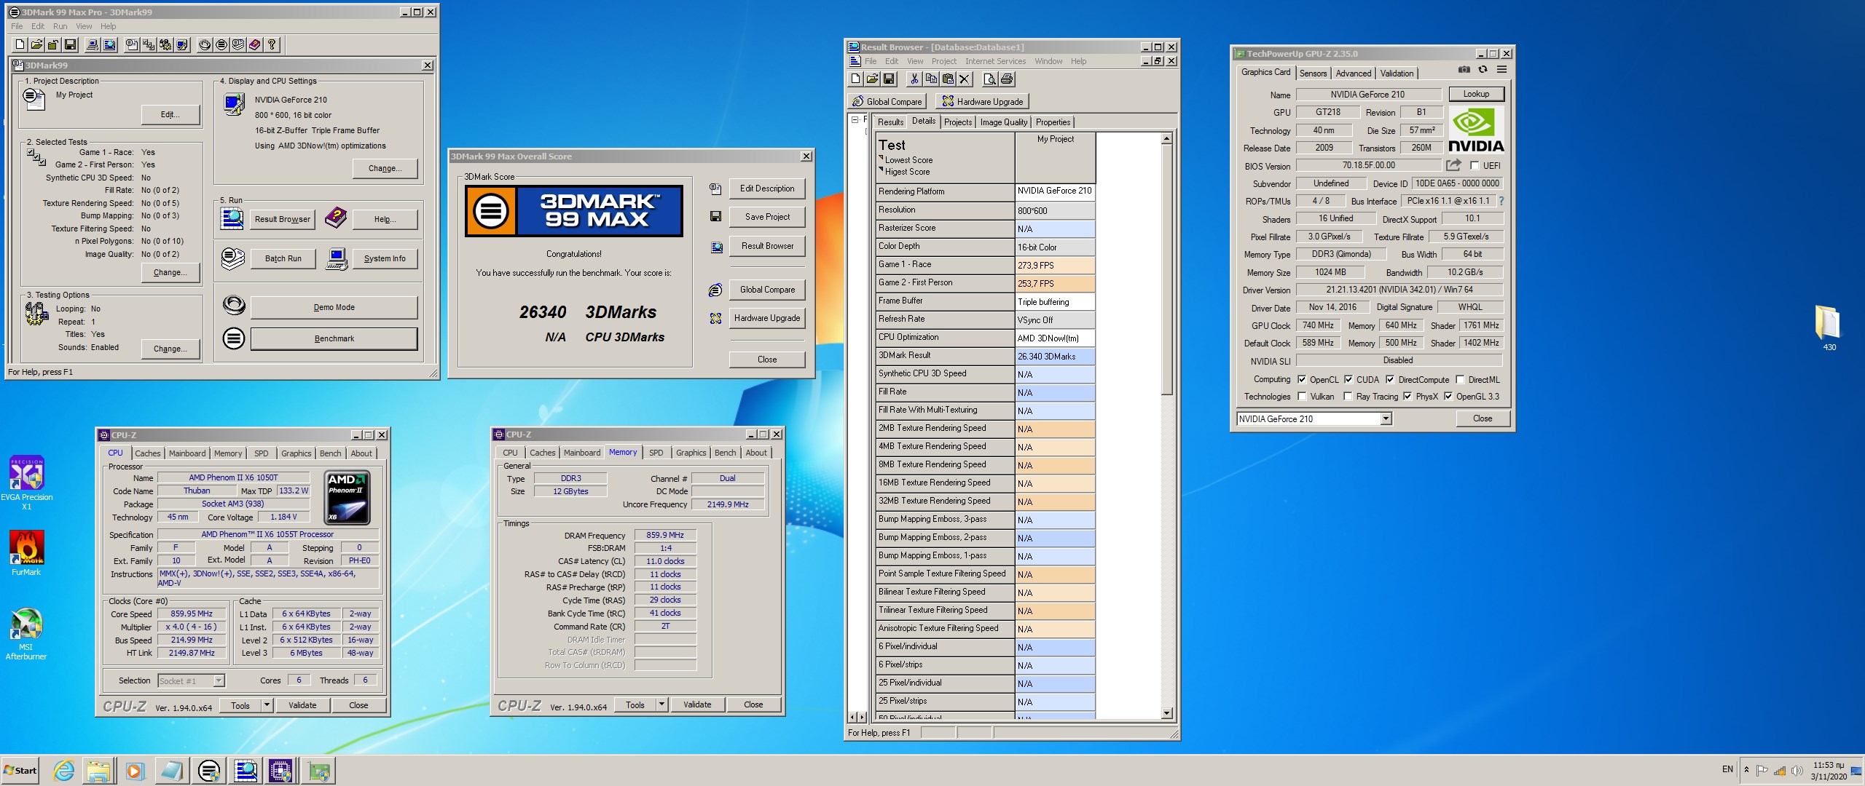Switch to SPD tab in CPU-Z Memory window
The height and width of the screenshot is (786, 1865).
[x=656, y=453]
